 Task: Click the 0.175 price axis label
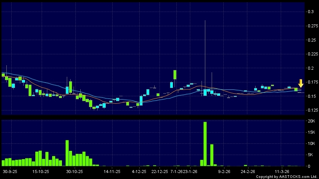[x=312, y=82]
